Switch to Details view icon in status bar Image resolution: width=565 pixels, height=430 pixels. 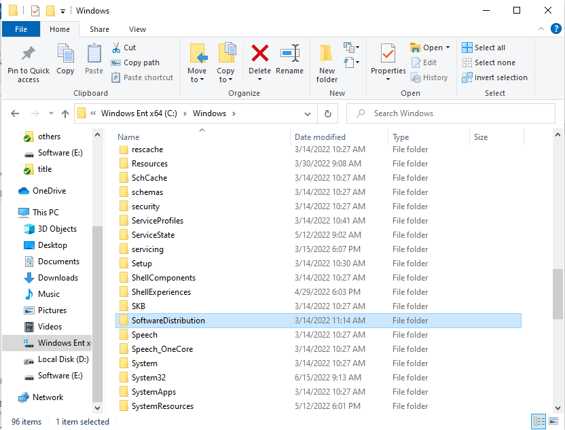tap(539, 421)
